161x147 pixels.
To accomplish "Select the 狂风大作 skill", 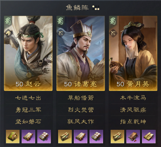I will 81,122.
